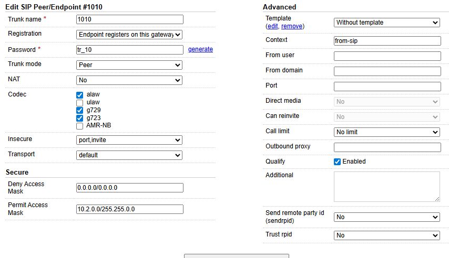Click the Trunk name input field
This screenshot has height=258, width=449.
[130, 19]
